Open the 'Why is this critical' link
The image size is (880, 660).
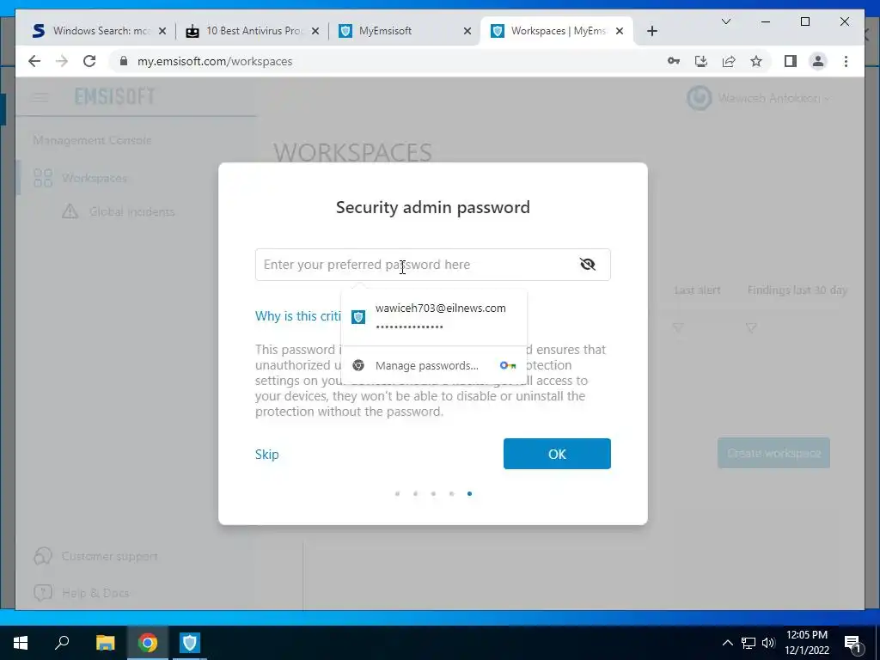298,316
